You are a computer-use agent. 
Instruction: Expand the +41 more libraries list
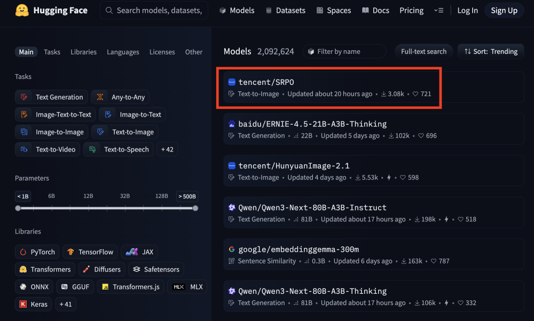66,304
